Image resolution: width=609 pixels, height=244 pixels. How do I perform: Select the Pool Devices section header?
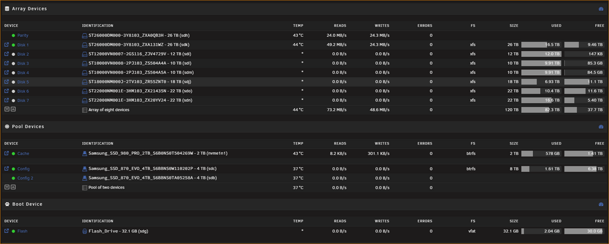(28, 127)
